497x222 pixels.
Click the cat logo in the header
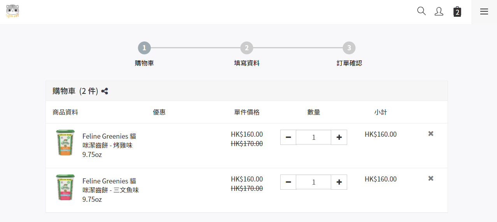click(x=13, y=11)
